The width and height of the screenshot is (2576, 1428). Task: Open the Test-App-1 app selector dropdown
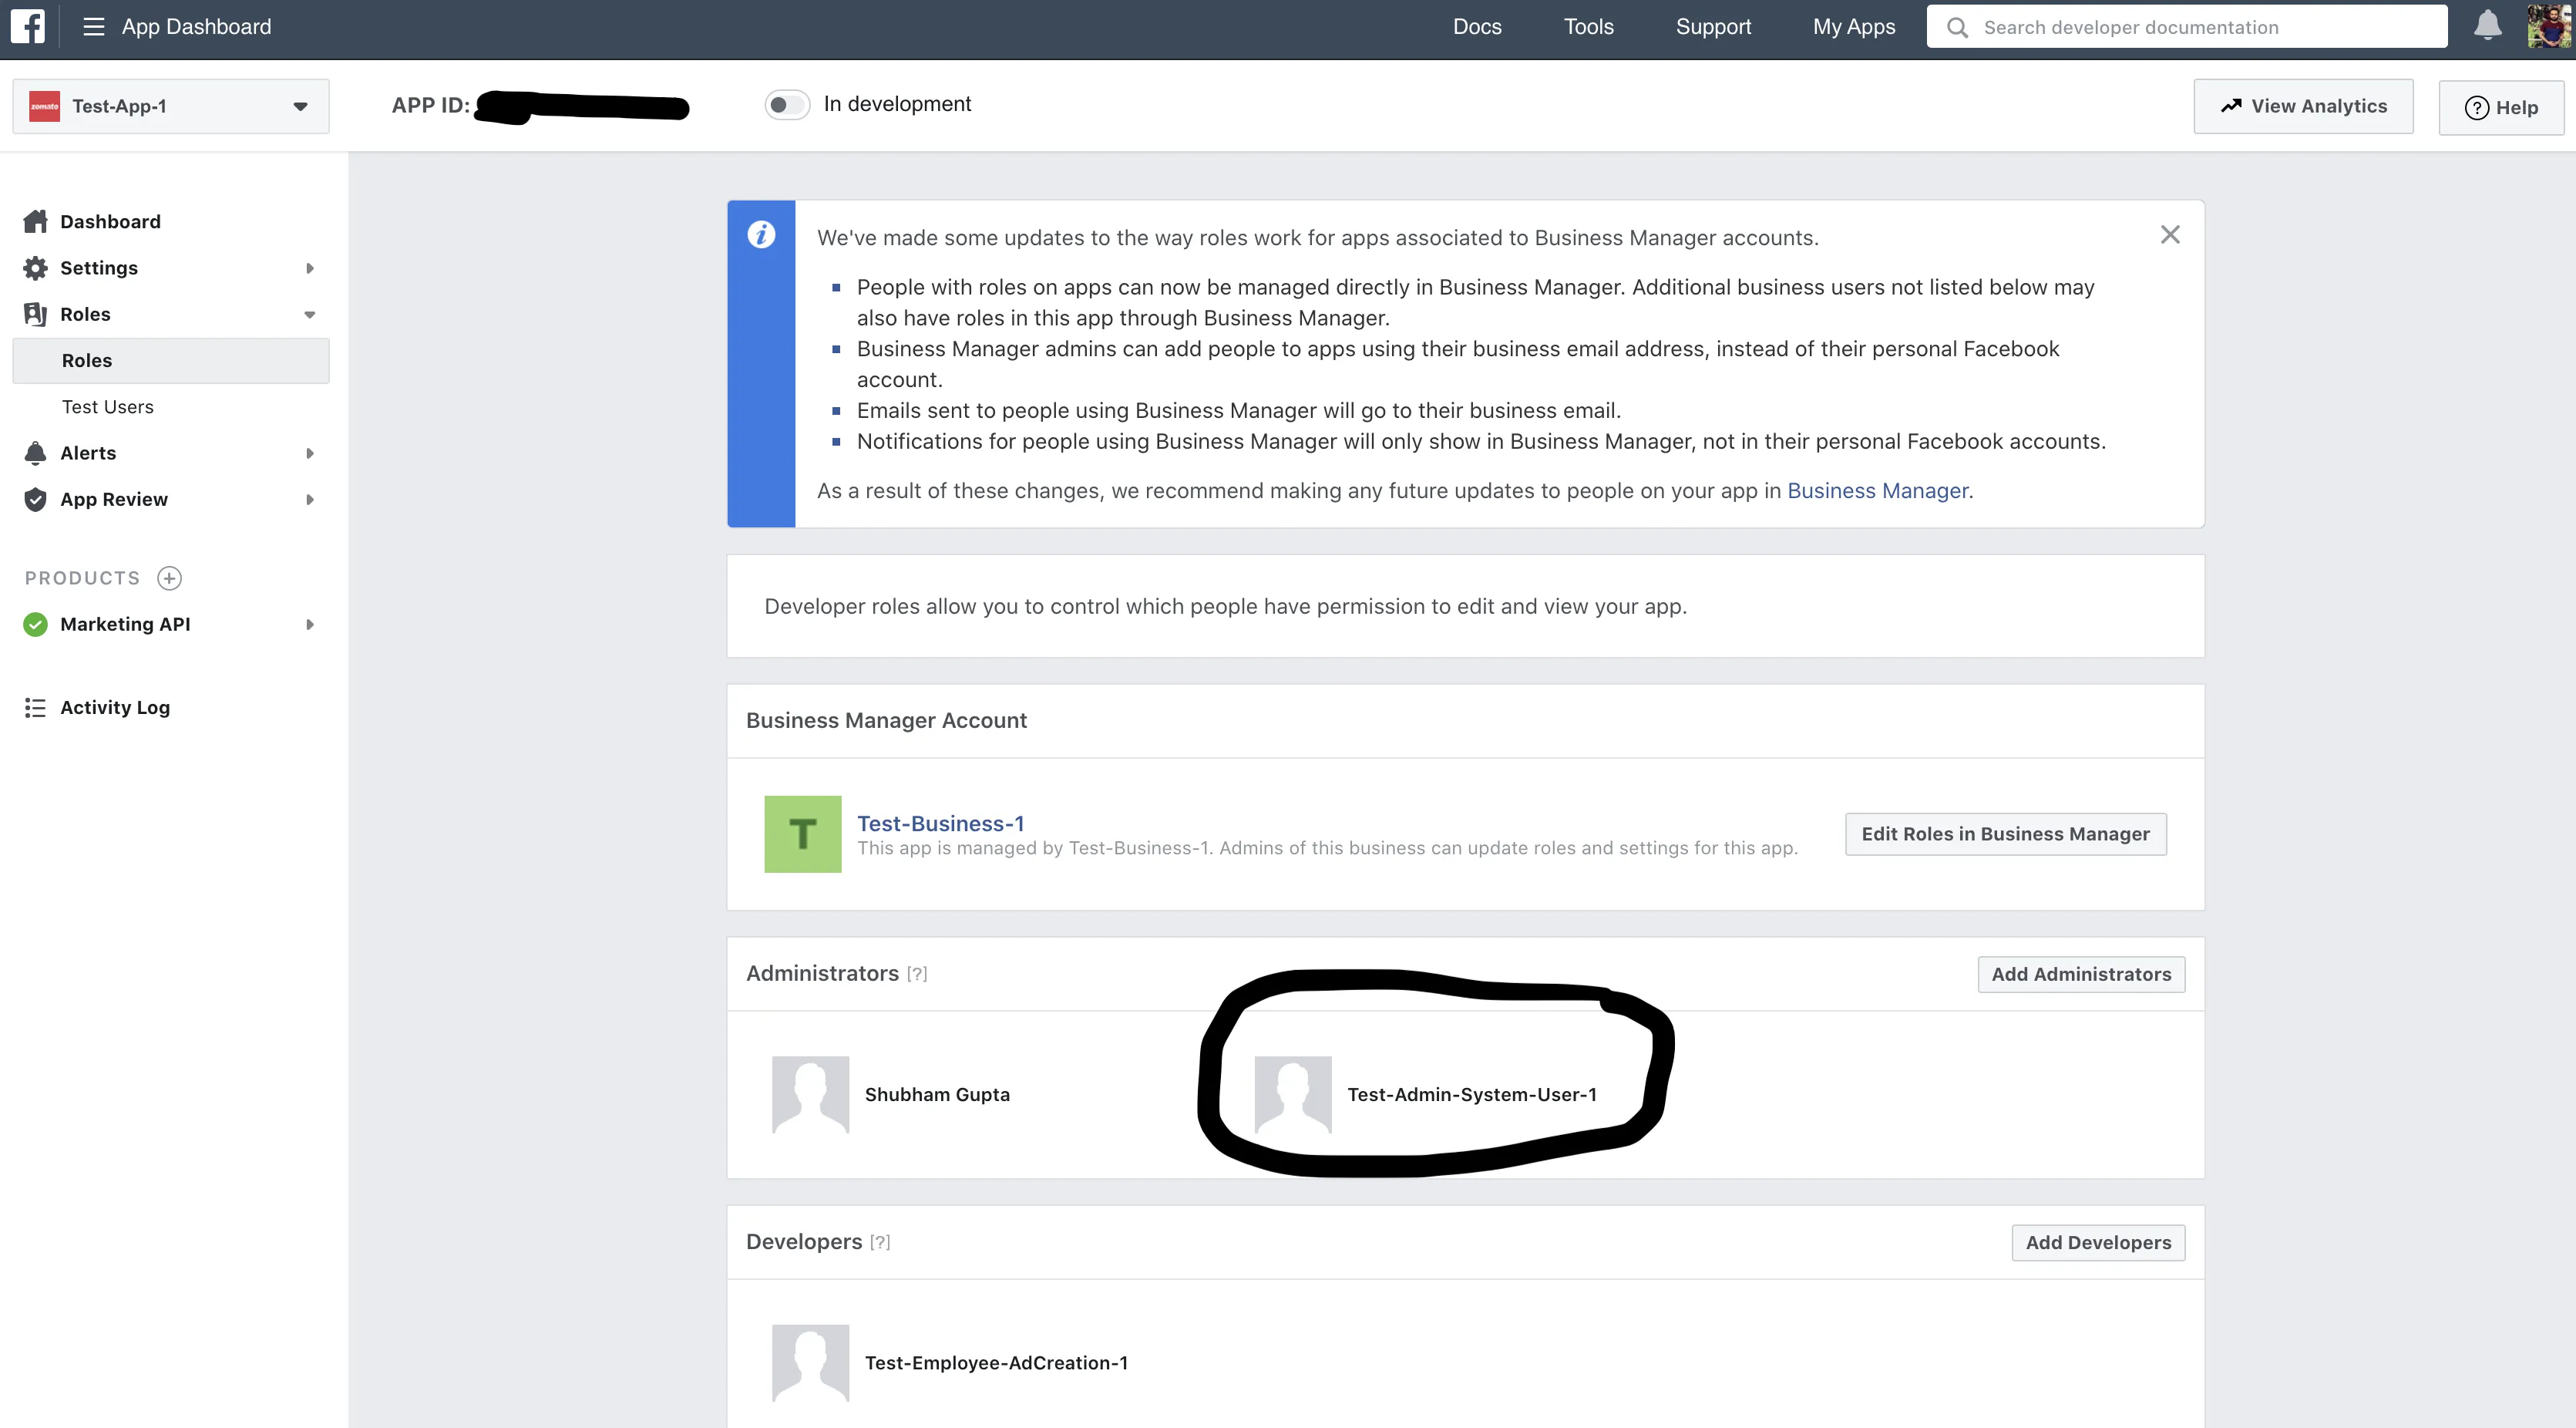point(170,106)
